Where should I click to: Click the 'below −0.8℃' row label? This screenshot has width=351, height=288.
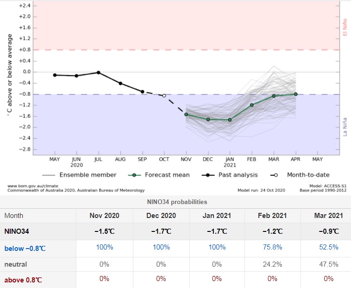point(25,248)
